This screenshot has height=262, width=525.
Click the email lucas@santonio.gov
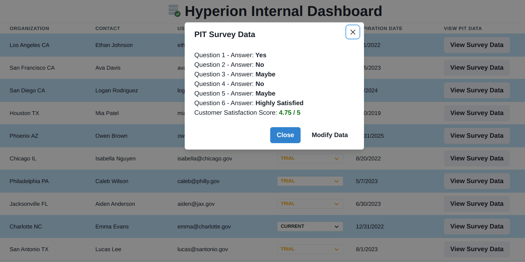pos(203,249)
